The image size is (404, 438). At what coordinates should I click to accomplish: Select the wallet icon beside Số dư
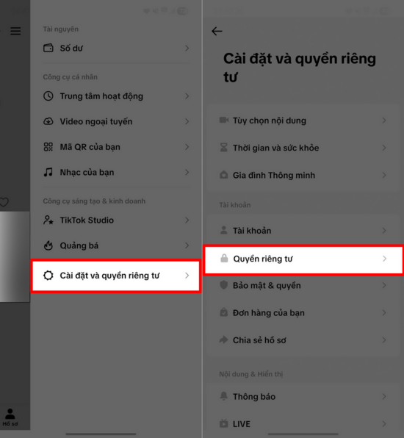pyautogui.click(x=48, y=48)
